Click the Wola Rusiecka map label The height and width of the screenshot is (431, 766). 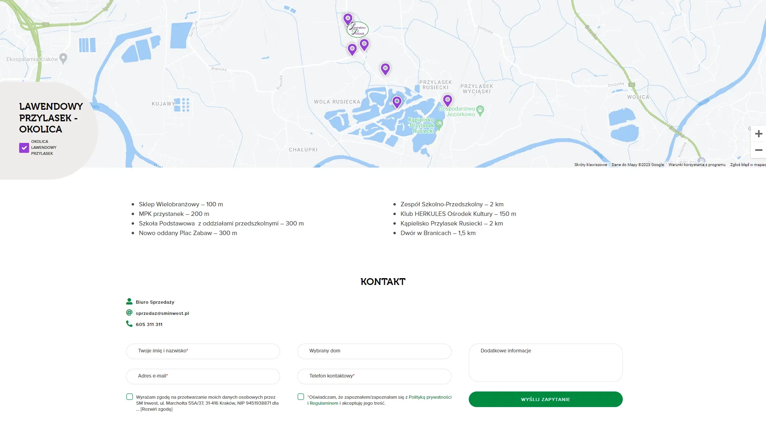(337, 102)
